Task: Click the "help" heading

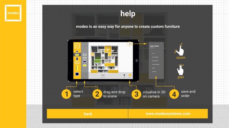Action: (x=128, y=14)
